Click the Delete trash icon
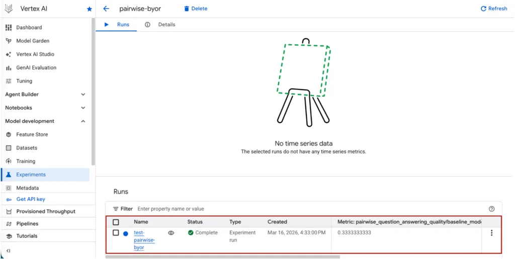 [x=187, y=9]
